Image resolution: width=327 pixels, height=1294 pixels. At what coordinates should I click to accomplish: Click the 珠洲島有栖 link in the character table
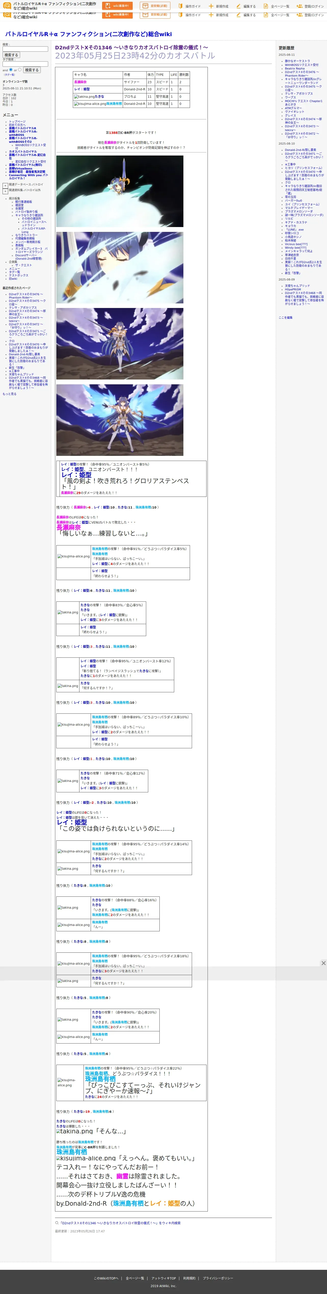tap(114, 104)
